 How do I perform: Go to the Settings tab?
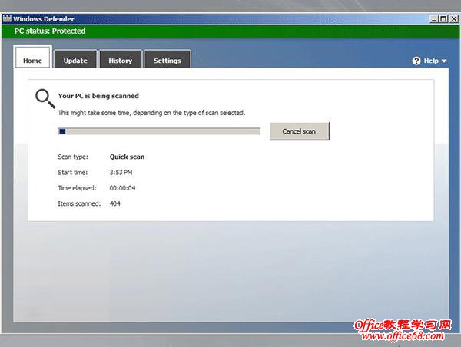click(167, 60)
